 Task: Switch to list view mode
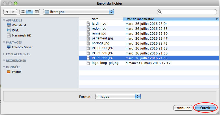[x=30, y=12]
